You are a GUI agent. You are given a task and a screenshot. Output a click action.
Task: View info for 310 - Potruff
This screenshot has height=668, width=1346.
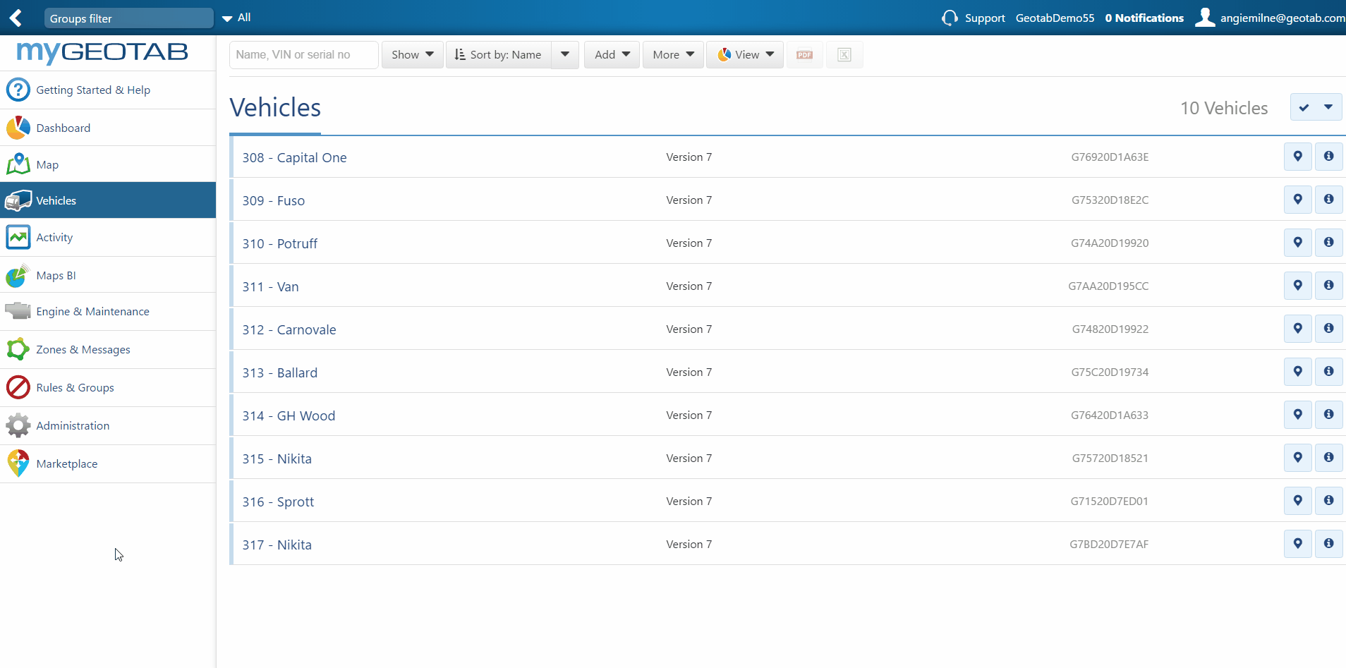1329,243
